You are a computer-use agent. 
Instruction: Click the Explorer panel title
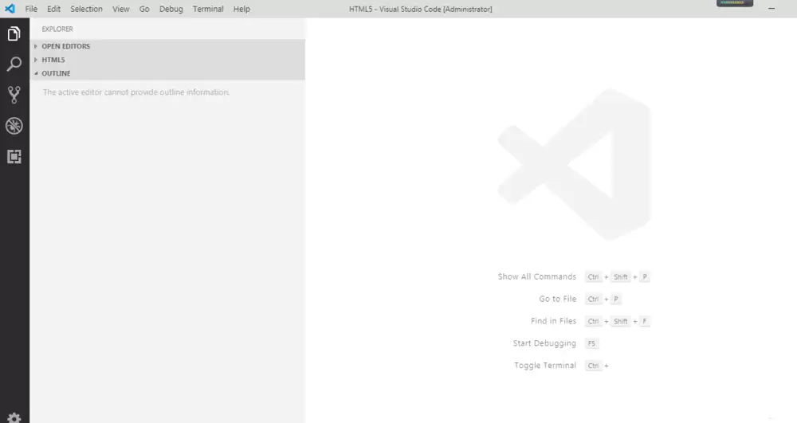point(57,29)
